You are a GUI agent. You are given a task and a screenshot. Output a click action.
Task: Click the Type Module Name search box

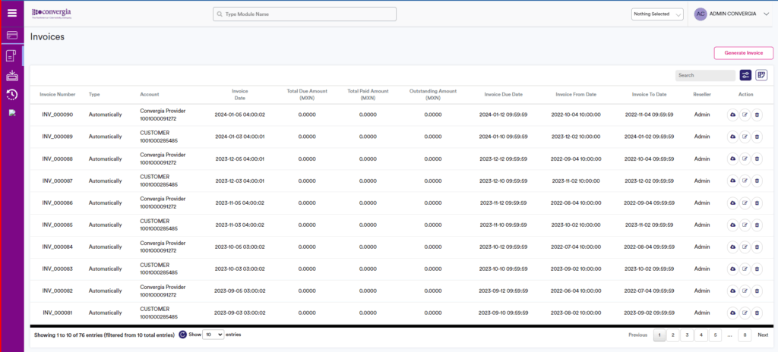tap(304, 14)
